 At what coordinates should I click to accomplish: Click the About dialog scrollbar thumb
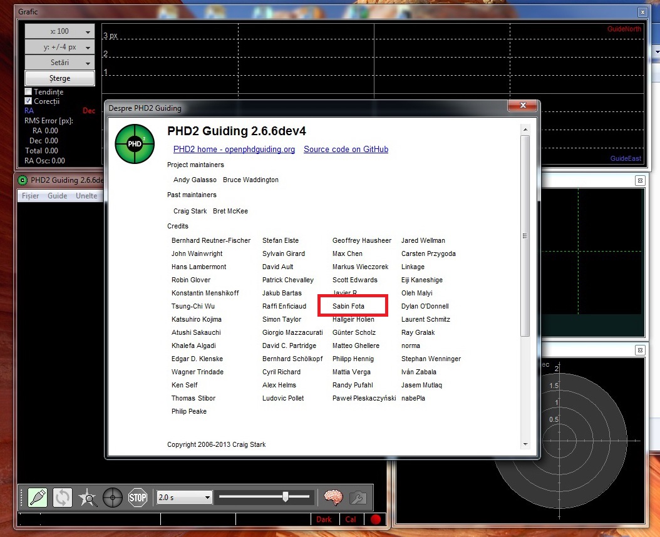click(525, 236)
